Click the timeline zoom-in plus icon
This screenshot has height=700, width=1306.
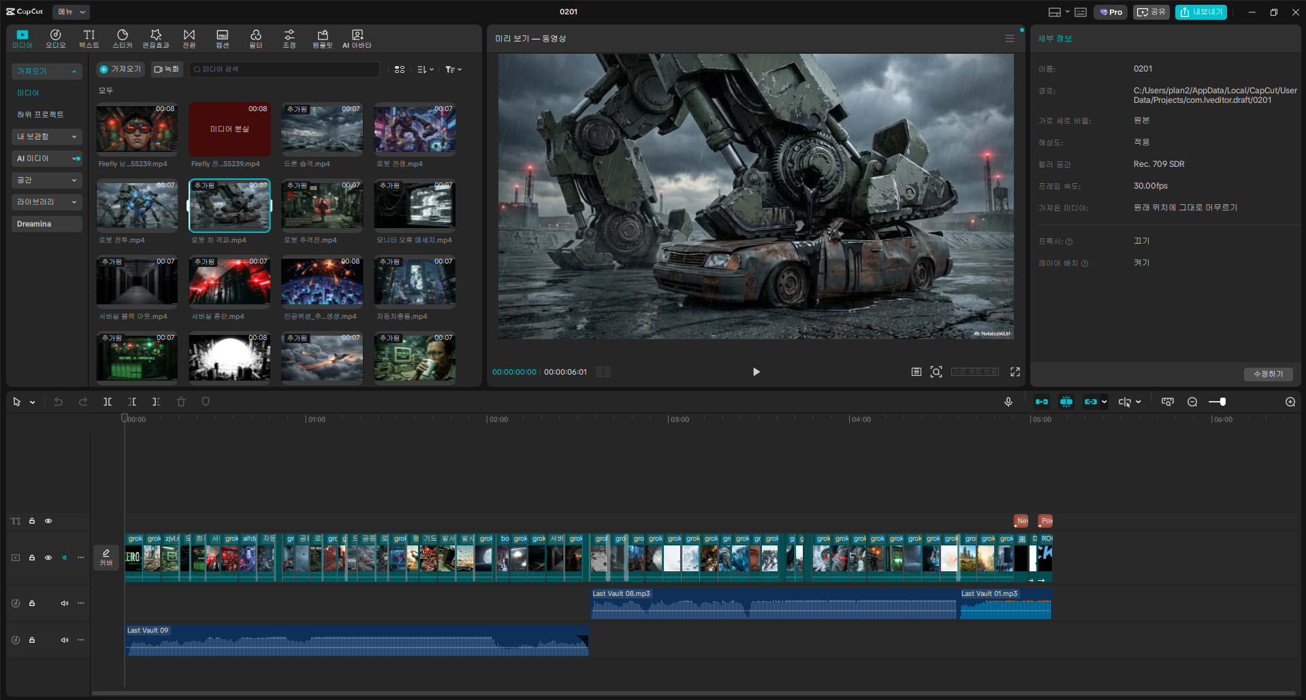click(1290, 402)
